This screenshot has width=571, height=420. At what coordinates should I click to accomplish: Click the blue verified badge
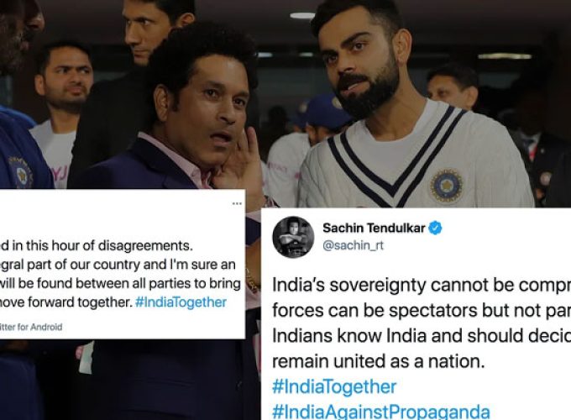(x=435, y=228)
